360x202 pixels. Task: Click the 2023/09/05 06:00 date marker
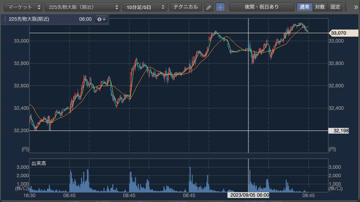click(248, 195)
